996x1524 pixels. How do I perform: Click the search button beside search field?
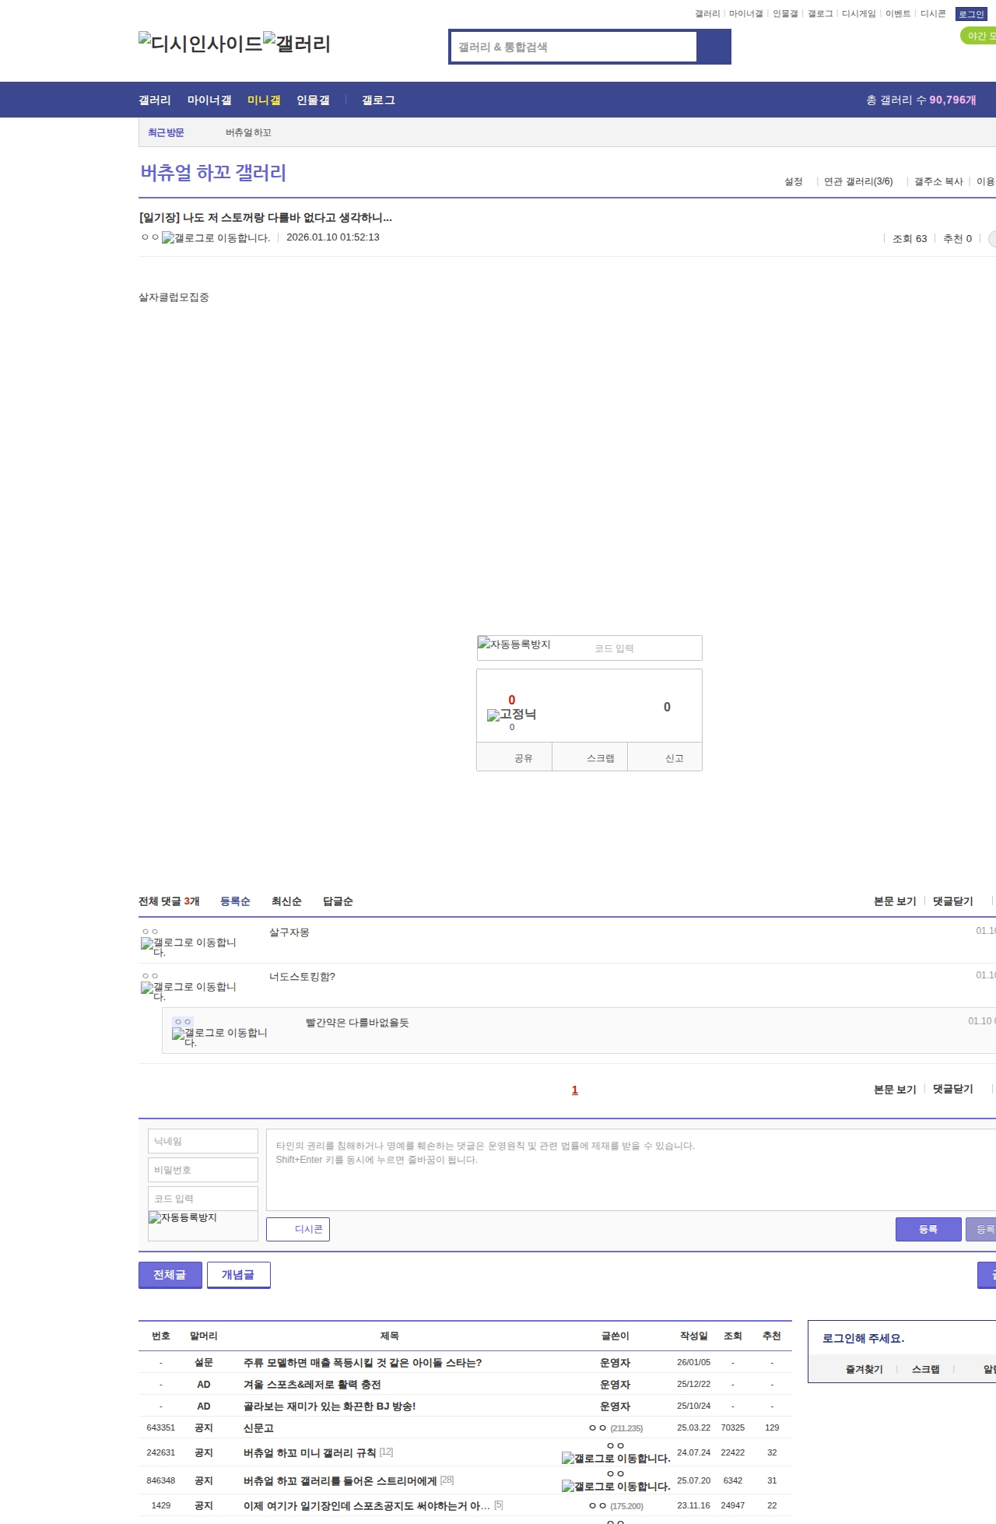[714, 47]
